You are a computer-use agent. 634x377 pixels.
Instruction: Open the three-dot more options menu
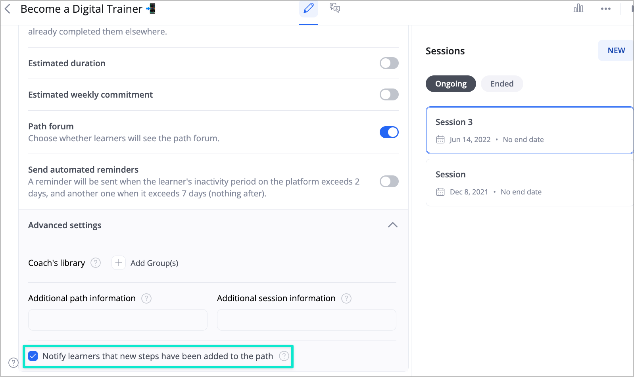point(606,9)
